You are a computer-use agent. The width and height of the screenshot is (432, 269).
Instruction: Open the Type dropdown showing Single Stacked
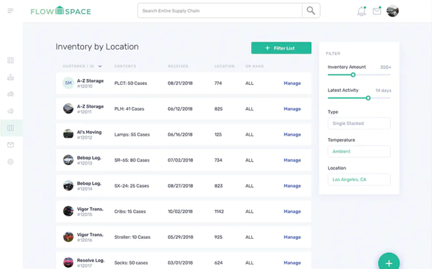click(x=359, y=124)
